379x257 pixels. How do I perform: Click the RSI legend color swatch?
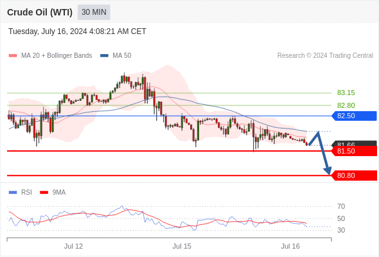pos(13,193)
